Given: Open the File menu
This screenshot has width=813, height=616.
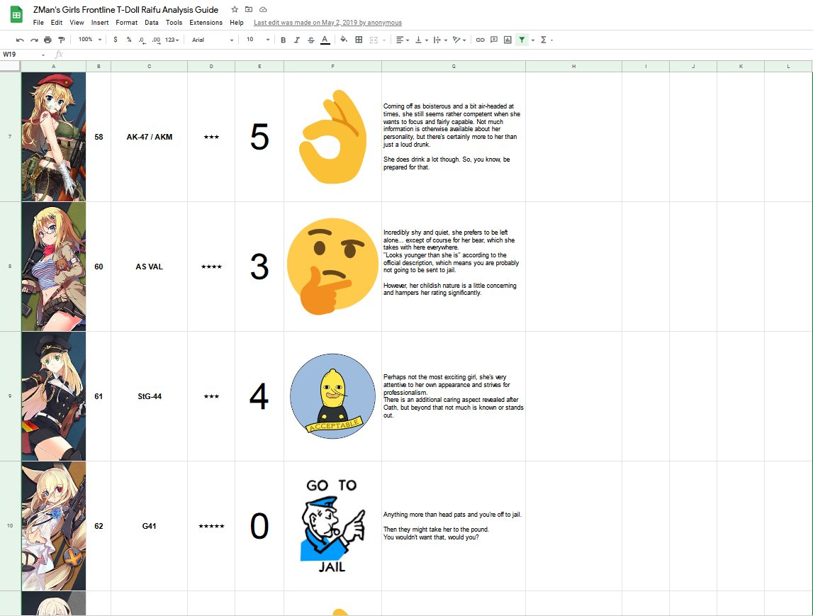Looking at the screenshot, I should tap(38, 23).
